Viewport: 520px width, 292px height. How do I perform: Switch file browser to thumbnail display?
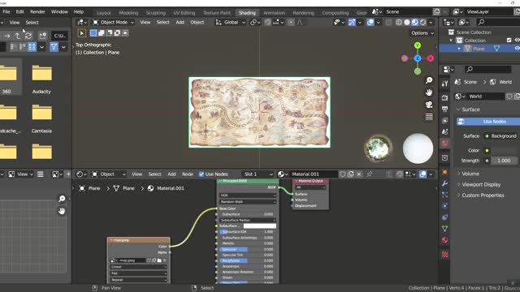coord(32,47)
